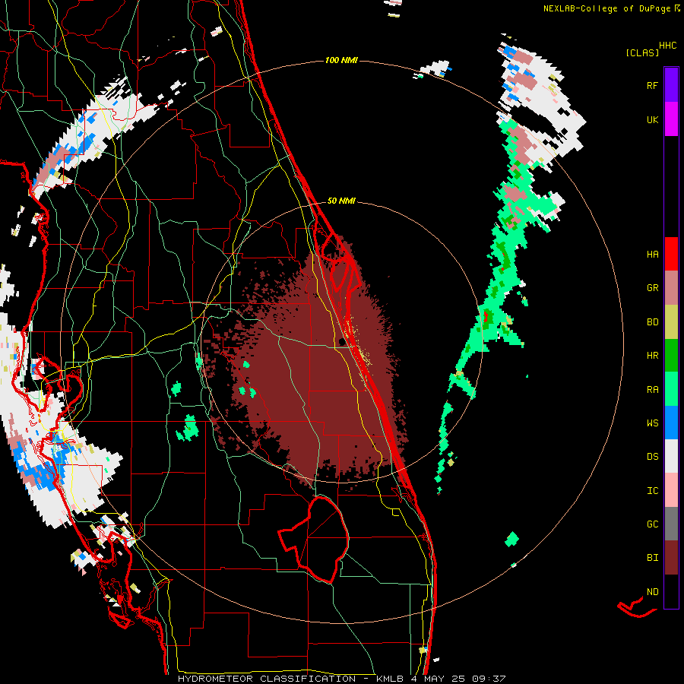This screenshot has height=684, width=684.
Task: Click the HA legend label
Action: (x=652, y=255)
